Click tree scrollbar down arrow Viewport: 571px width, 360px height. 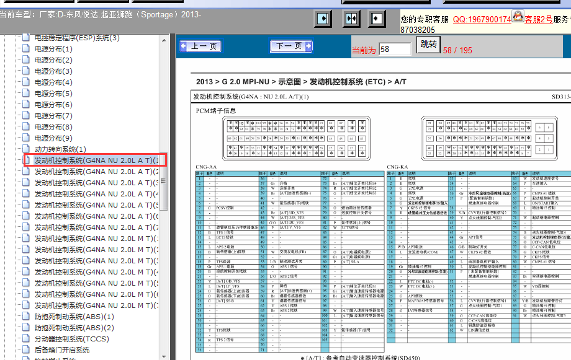164,356
